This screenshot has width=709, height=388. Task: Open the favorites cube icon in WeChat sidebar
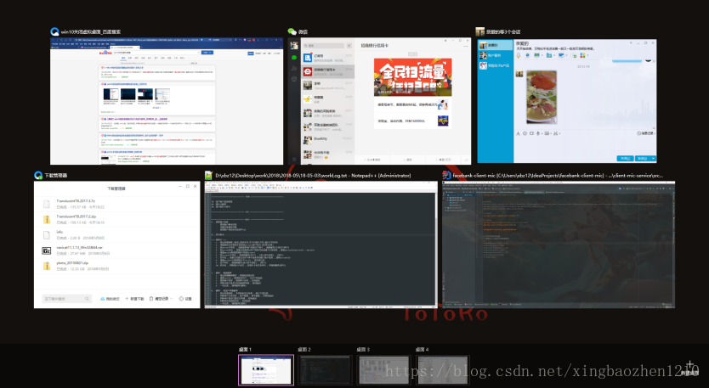[294, 79]
